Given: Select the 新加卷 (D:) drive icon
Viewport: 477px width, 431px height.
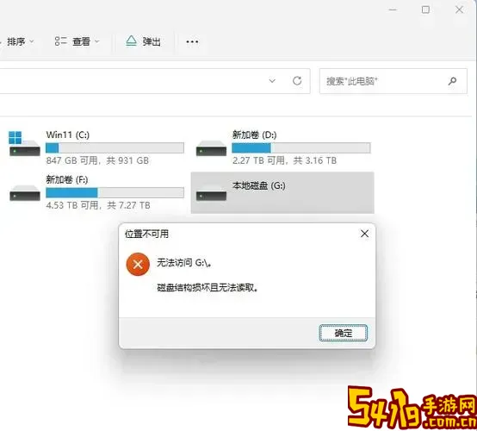Looking at the screenshot, I should tap(211, 148).
